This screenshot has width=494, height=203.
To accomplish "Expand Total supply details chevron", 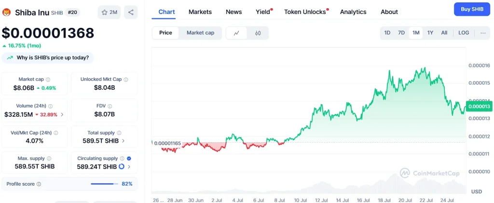I will pos(123,141).
